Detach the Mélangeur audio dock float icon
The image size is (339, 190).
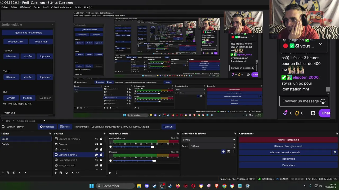pyautogui.click(x=178, y=134)
